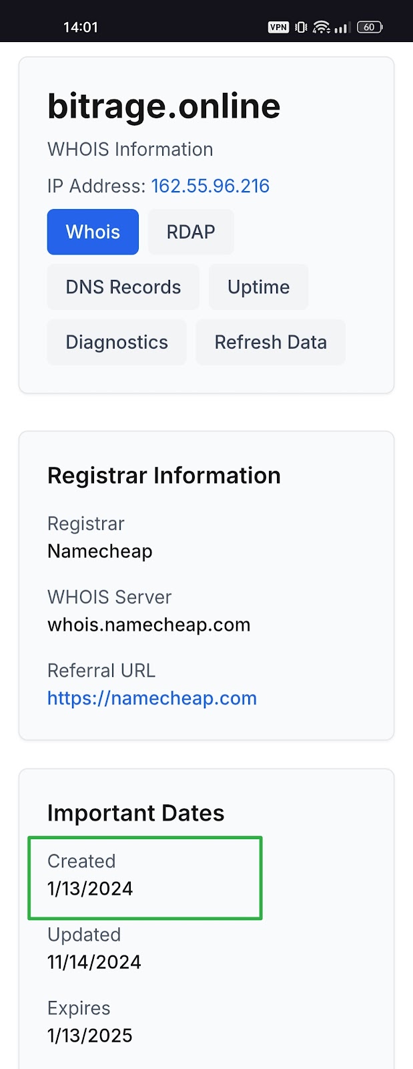Tap the vibrate mode icon
This screenshot has height=1069, width=413.
[301, 27]
